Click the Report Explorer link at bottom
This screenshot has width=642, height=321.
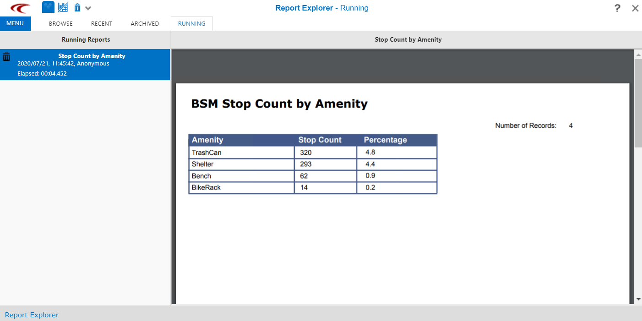(32, 315)
